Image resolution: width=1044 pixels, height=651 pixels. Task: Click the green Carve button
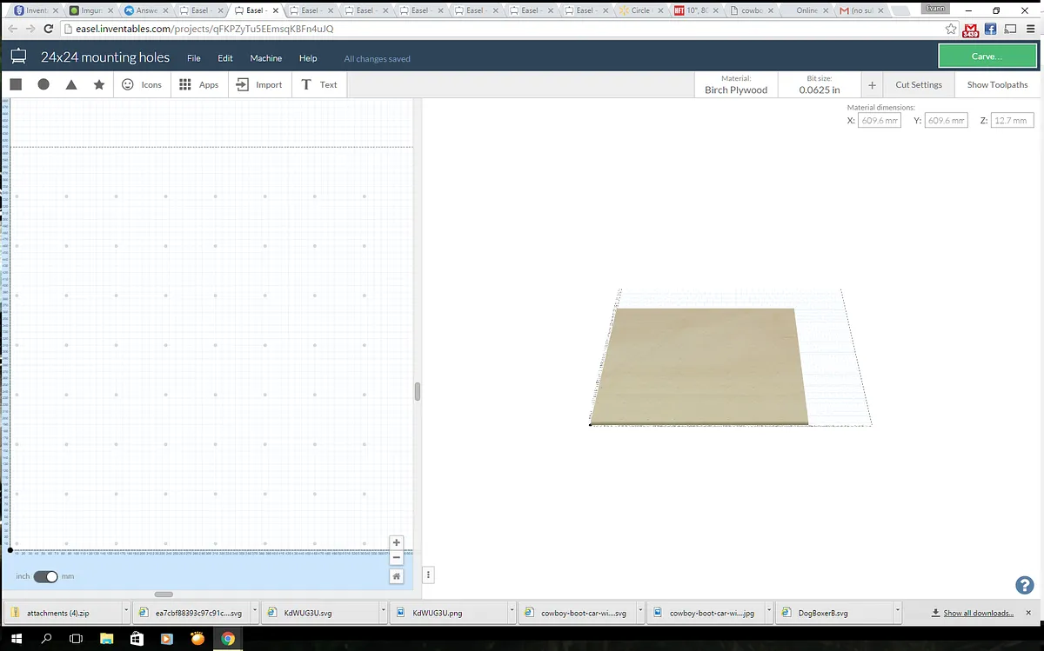pos(986,56)
